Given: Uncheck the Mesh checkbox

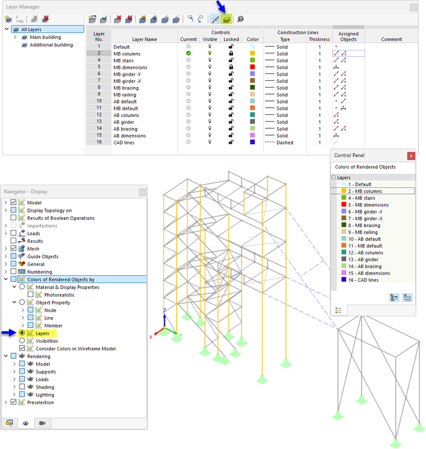Looking at the screenshot, I should pyautogui.click(x=13, y=248).
